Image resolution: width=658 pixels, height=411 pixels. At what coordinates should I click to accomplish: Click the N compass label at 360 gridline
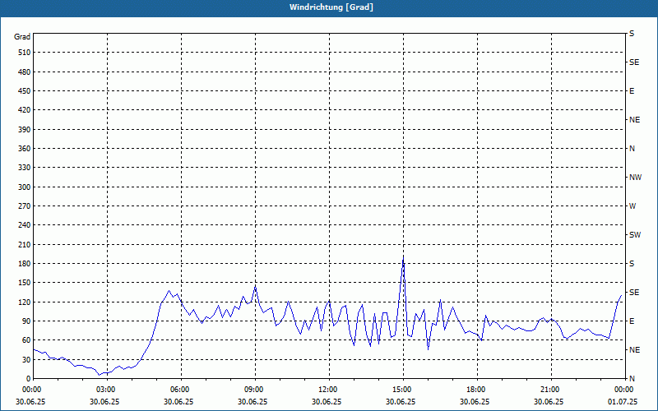[632, 149]
